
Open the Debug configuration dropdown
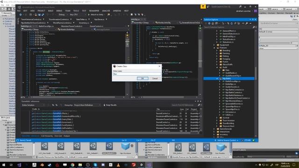[x=63, y=14]
